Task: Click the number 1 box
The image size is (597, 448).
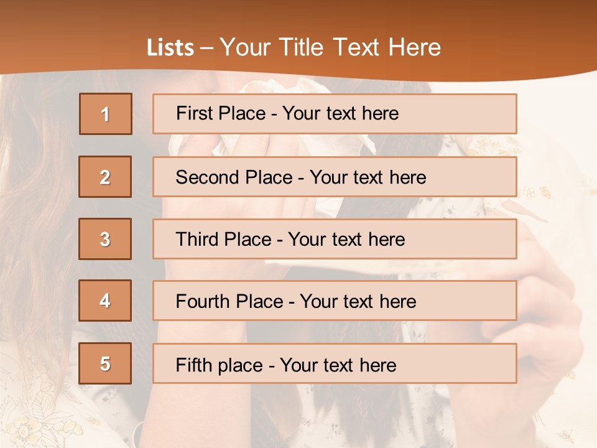Action: click(106, 114)
